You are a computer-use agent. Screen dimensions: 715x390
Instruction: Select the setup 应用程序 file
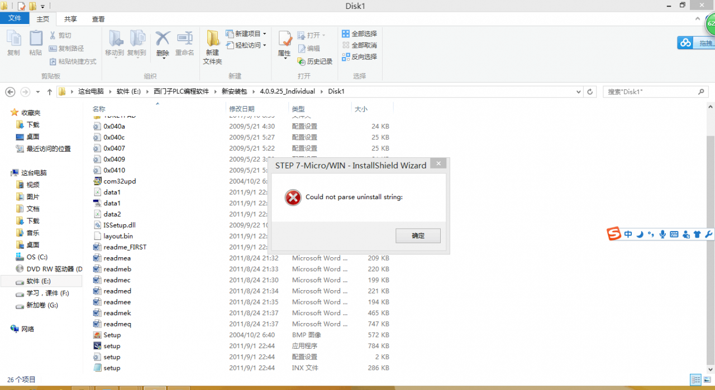coord(112,346)
